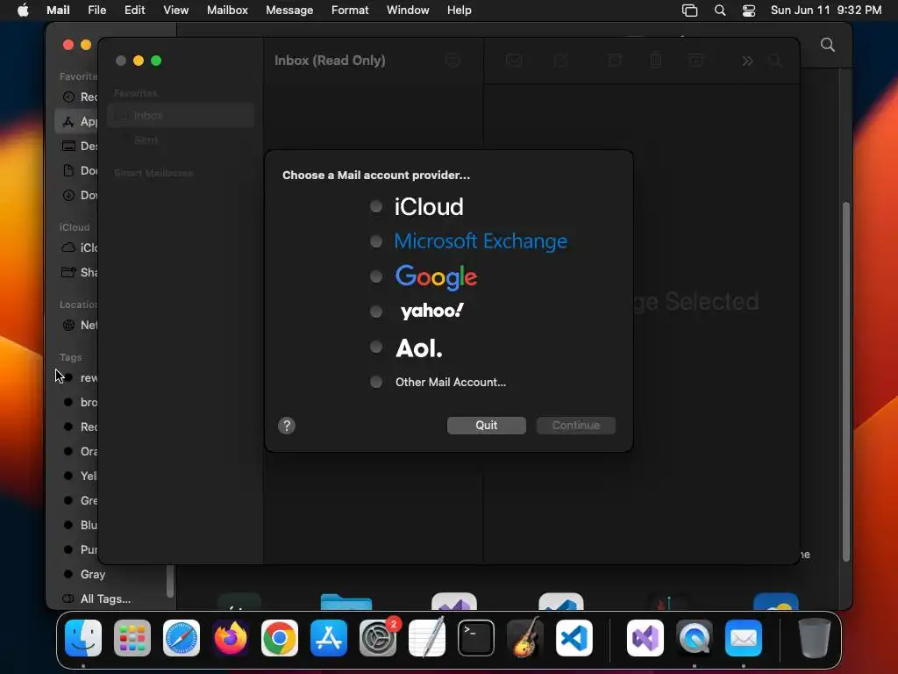Screen dimensions: 898x674
Task: Launch Safari from the Dock
Action: (x=182, y=638)
